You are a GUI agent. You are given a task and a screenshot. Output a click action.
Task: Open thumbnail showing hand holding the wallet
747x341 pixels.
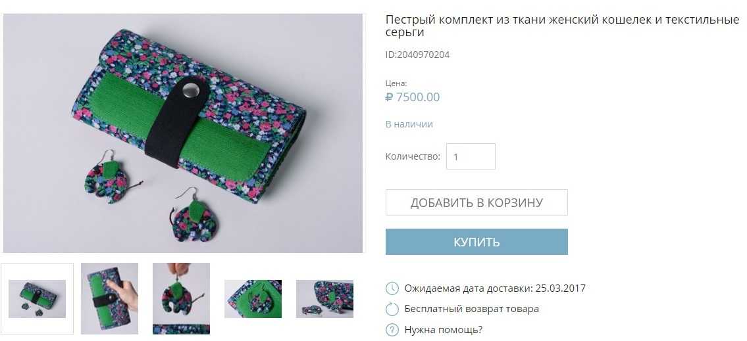coord(109,299)
